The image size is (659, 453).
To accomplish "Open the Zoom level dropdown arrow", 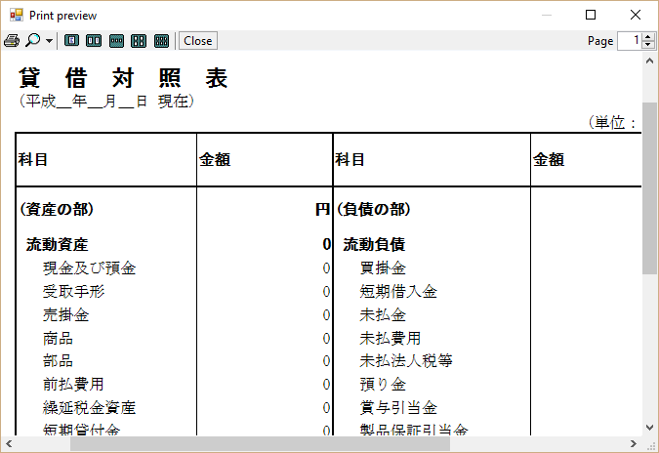I will point(49,41).
